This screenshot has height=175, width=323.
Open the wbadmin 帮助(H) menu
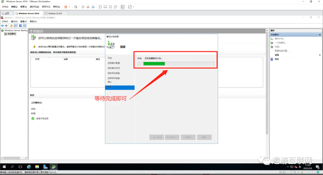[x=33, y=22]
